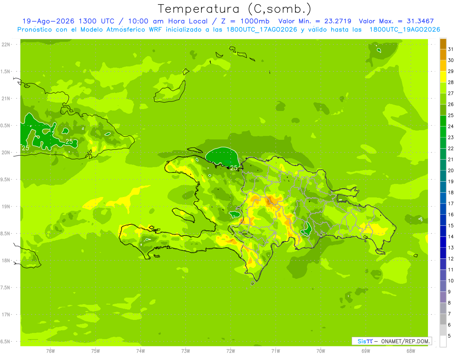The width and height of the screenshot is (461, 356).
Task: Click the title 'Temperatura (C,somb.)'
Action: pos(235,9)
